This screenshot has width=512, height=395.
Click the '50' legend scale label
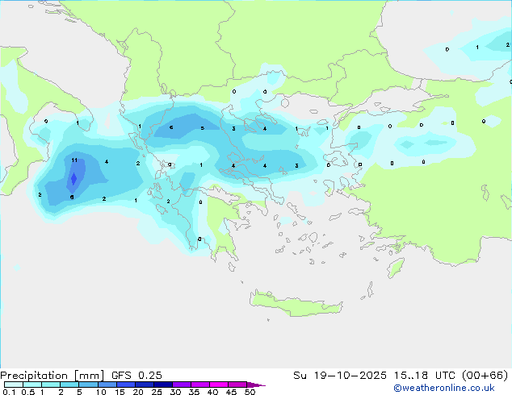pos(250,392)
